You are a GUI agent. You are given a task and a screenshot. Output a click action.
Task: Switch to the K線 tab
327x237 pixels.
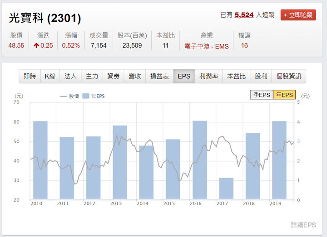click(50, 76)
